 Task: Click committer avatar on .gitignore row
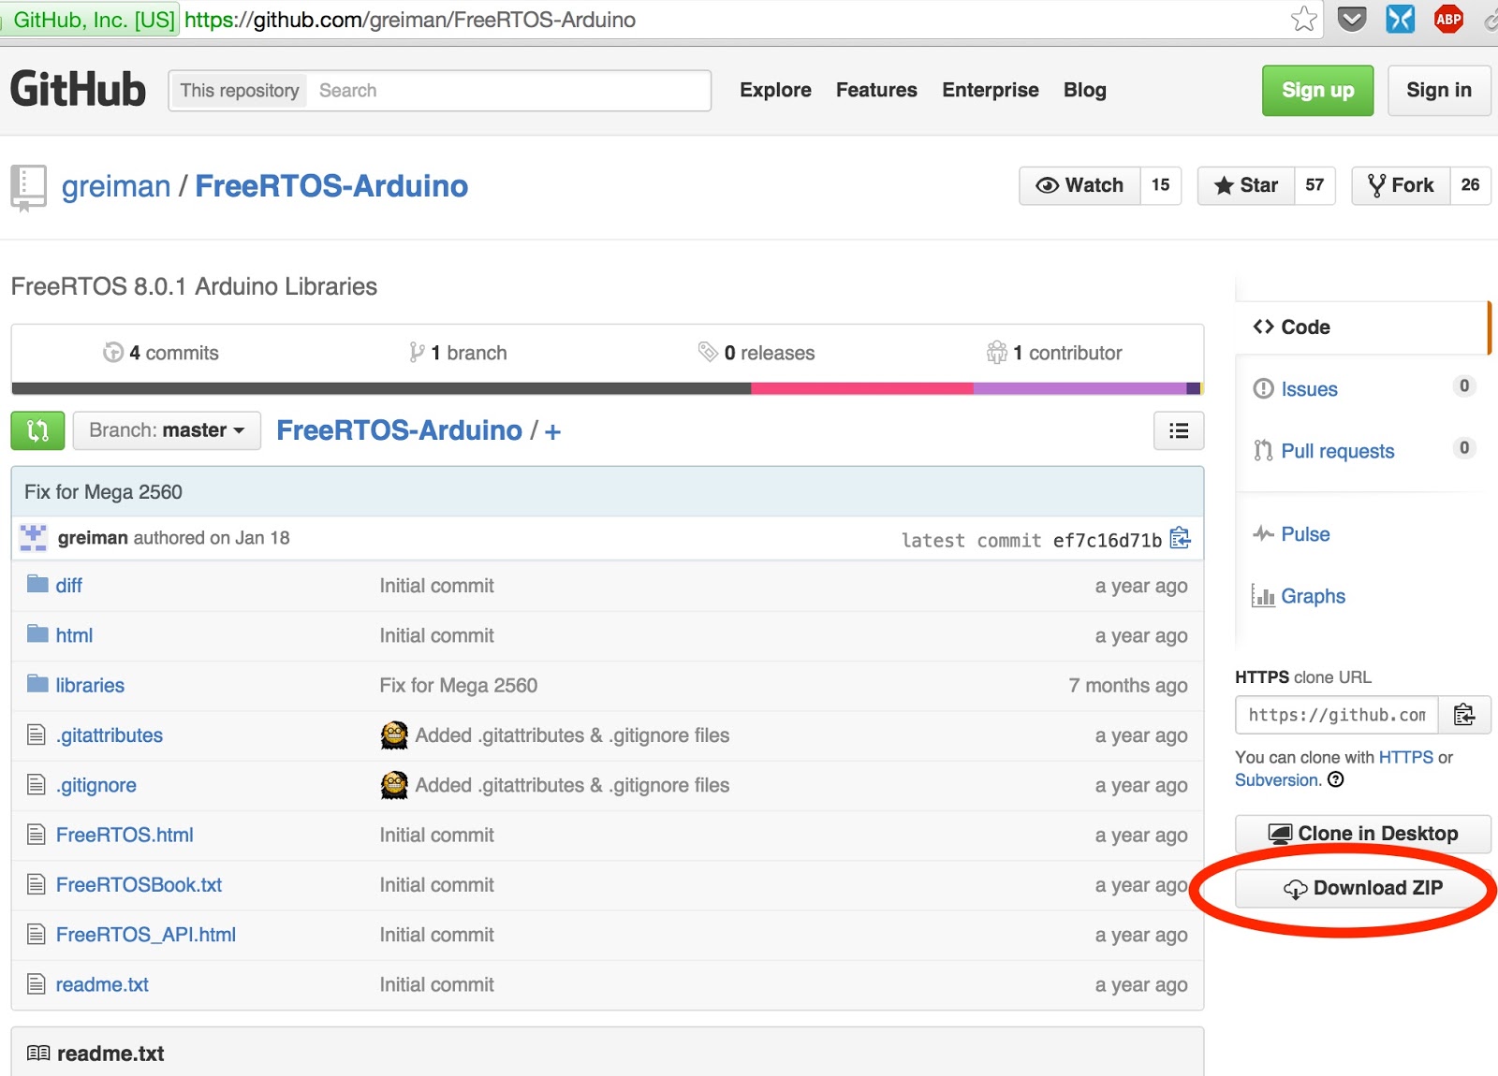point(394,784)
